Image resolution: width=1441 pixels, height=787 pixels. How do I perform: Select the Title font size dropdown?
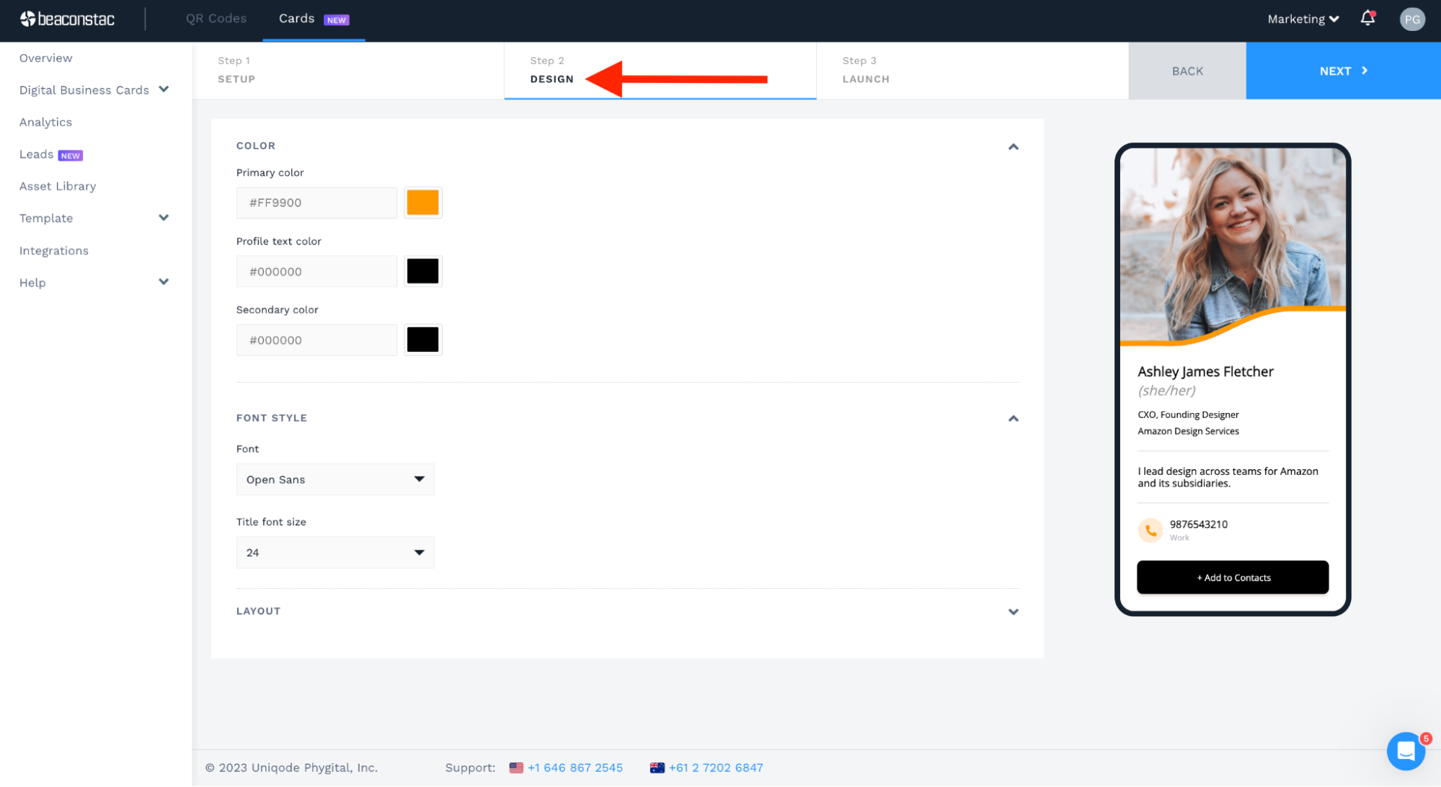click(334, 551)
